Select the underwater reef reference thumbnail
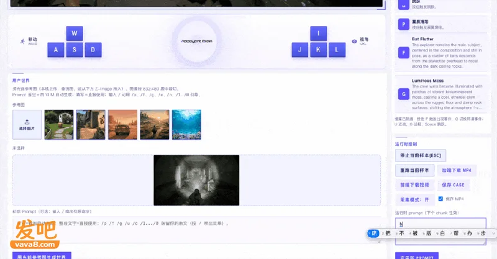This screenshot has height=259, width=497. 186,125
